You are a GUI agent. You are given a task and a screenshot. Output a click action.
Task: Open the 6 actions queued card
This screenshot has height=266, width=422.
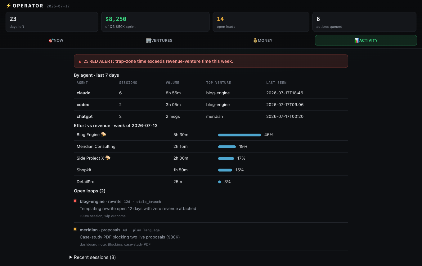coord(364,22)
